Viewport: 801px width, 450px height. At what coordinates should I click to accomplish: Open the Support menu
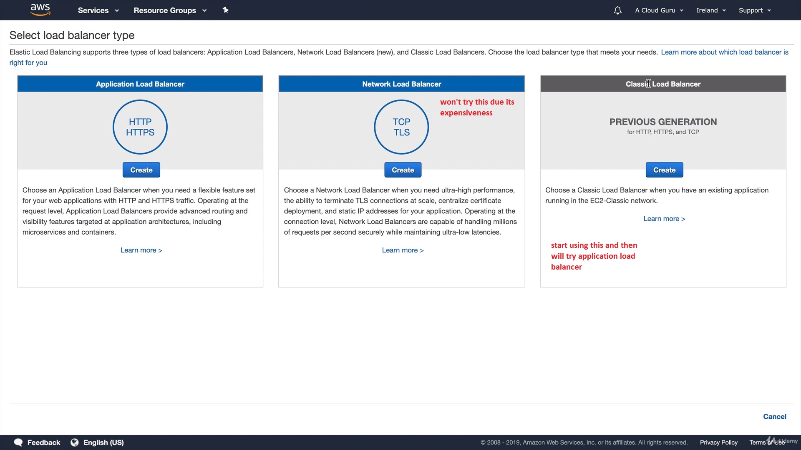pos(754,10)
